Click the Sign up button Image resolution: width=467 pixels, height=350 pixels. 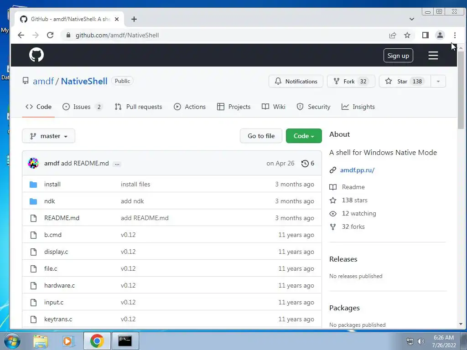pos(398,56)
